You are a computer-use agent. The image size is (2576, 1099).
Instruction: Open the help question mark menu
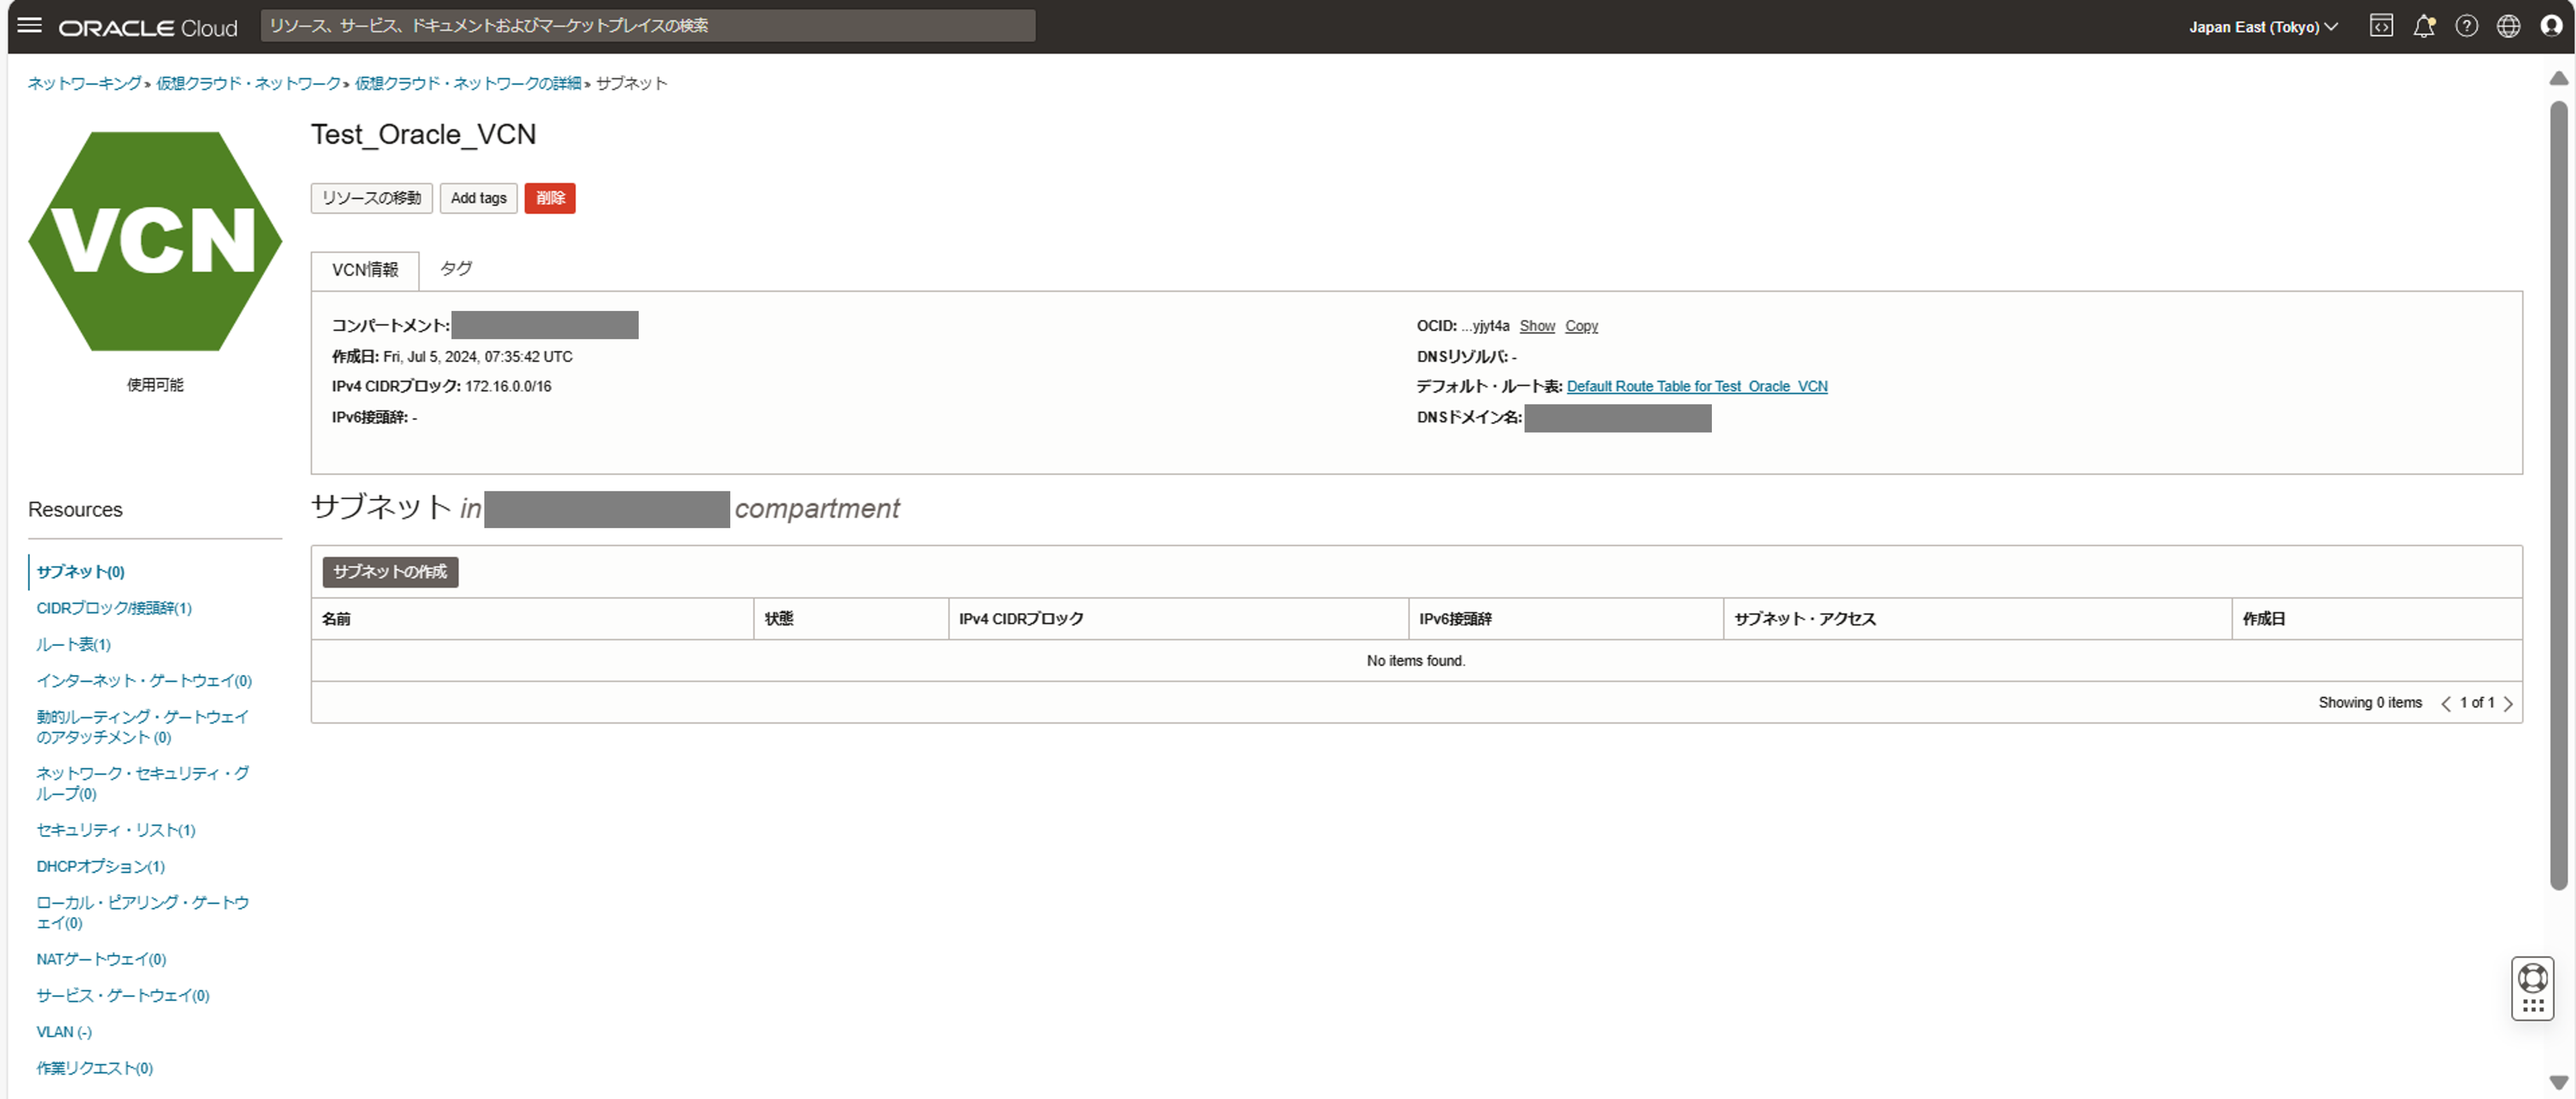(x=2466, y=26)
